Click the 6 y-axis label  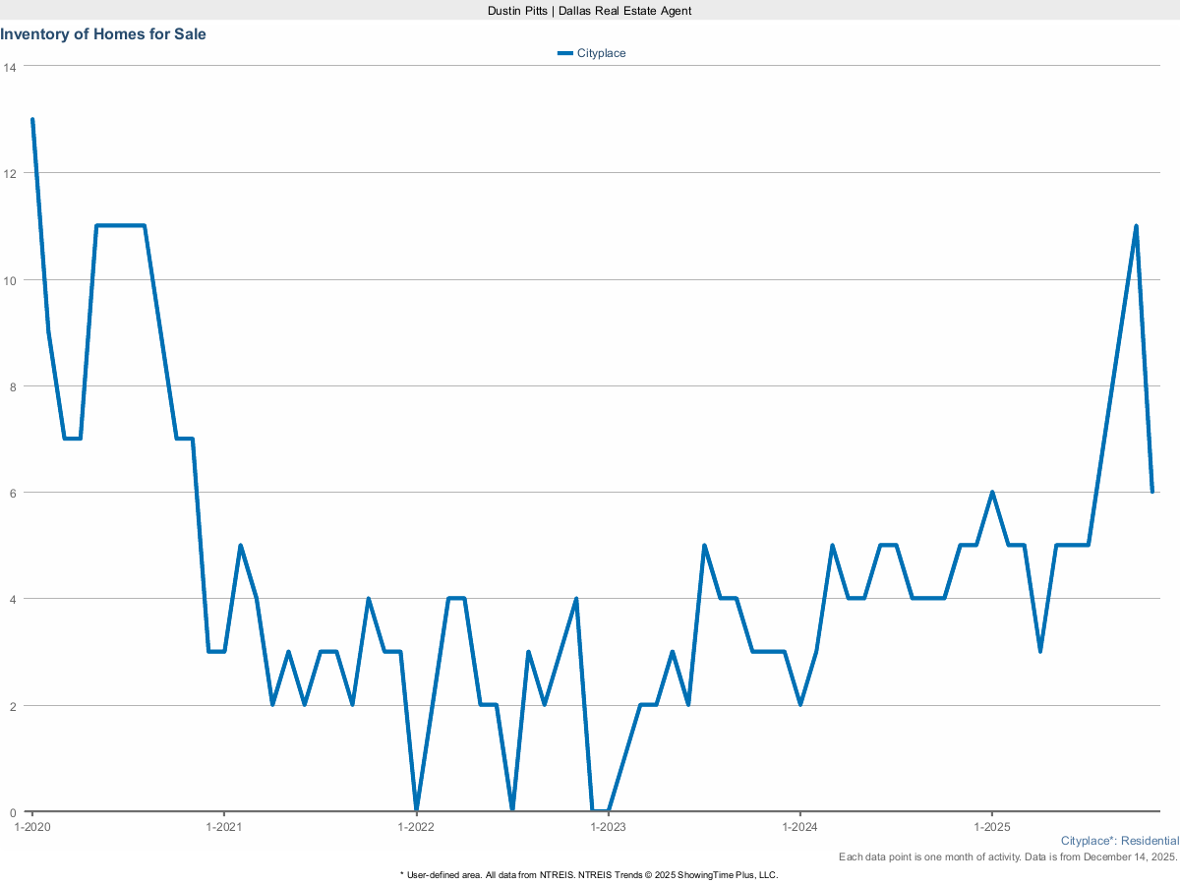click(x=10, y=493)
